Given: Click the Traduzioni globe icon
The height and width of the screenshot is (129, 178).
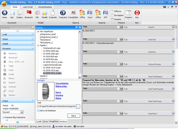Looking at the screenshot, I should 63,13.
